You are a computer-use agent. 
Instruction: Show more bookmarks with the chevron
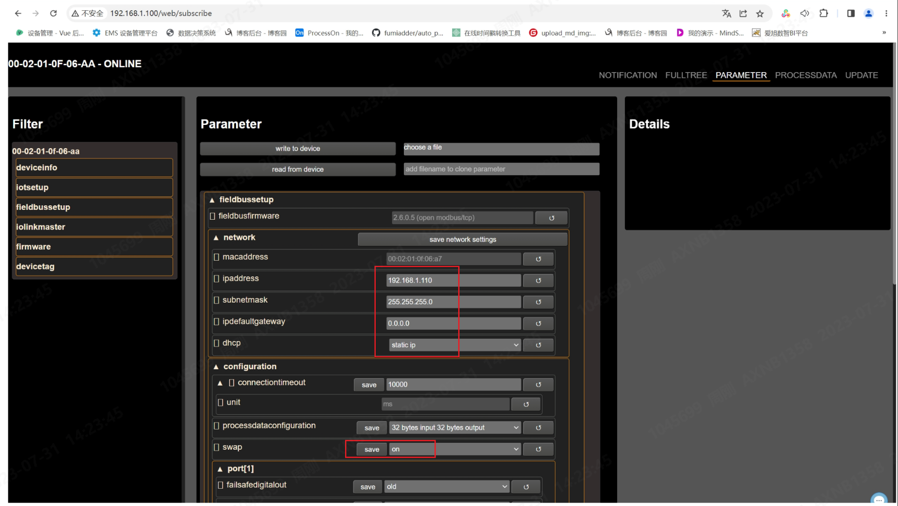click(x=884, y=33)
